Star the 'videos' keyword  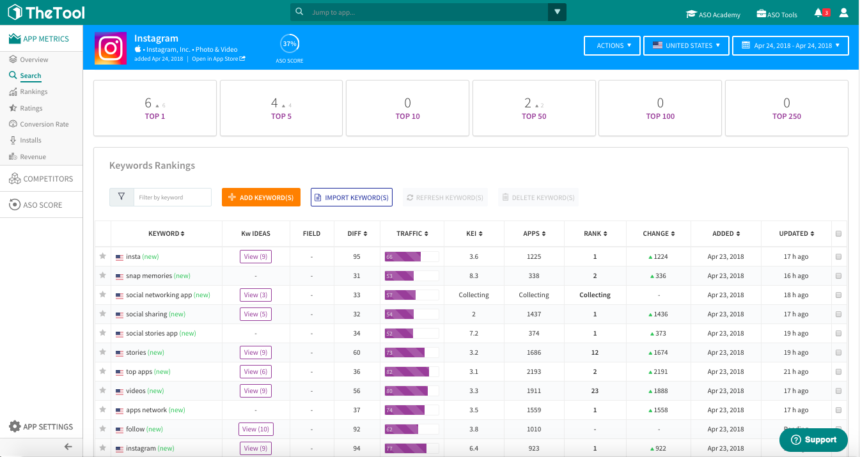[102, 391]
